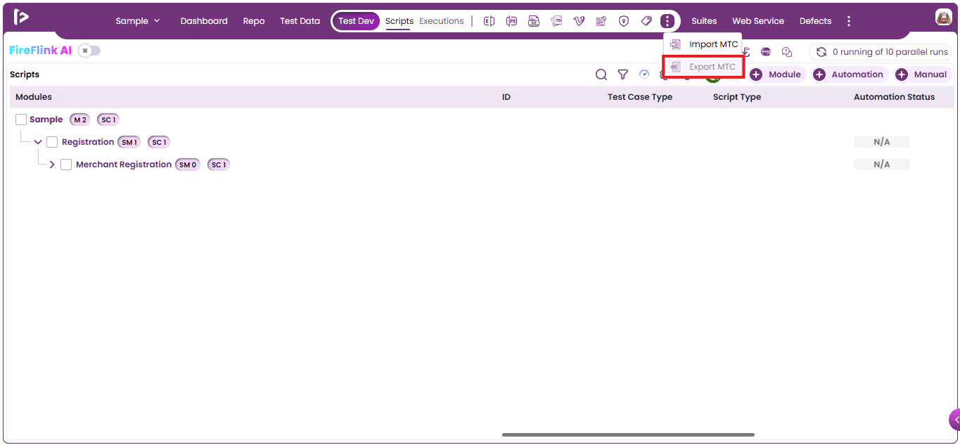This screenshot has height=445, width=960.
Task: Go to the Dashboard menu
Action: pyautogui.click(x=204, y=21)
